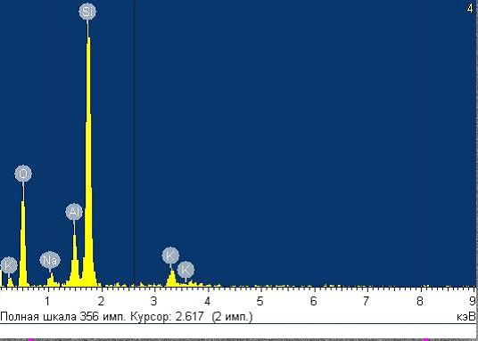Image resolution: width=478 pixels, height=341 pixels.
Task: Select the O element label marker
Action: pos(23,174)
